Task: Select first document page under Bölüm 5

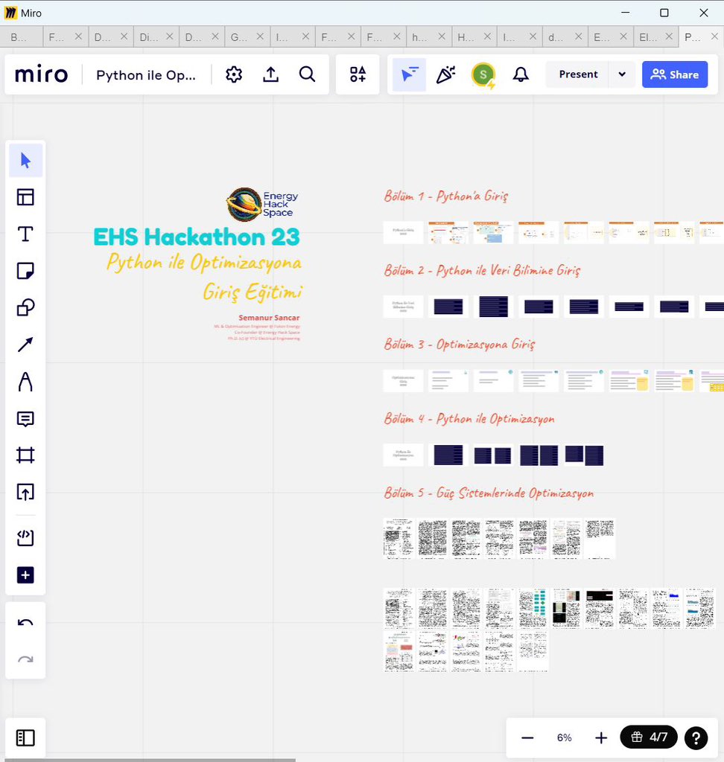Action: coord(399,539)
